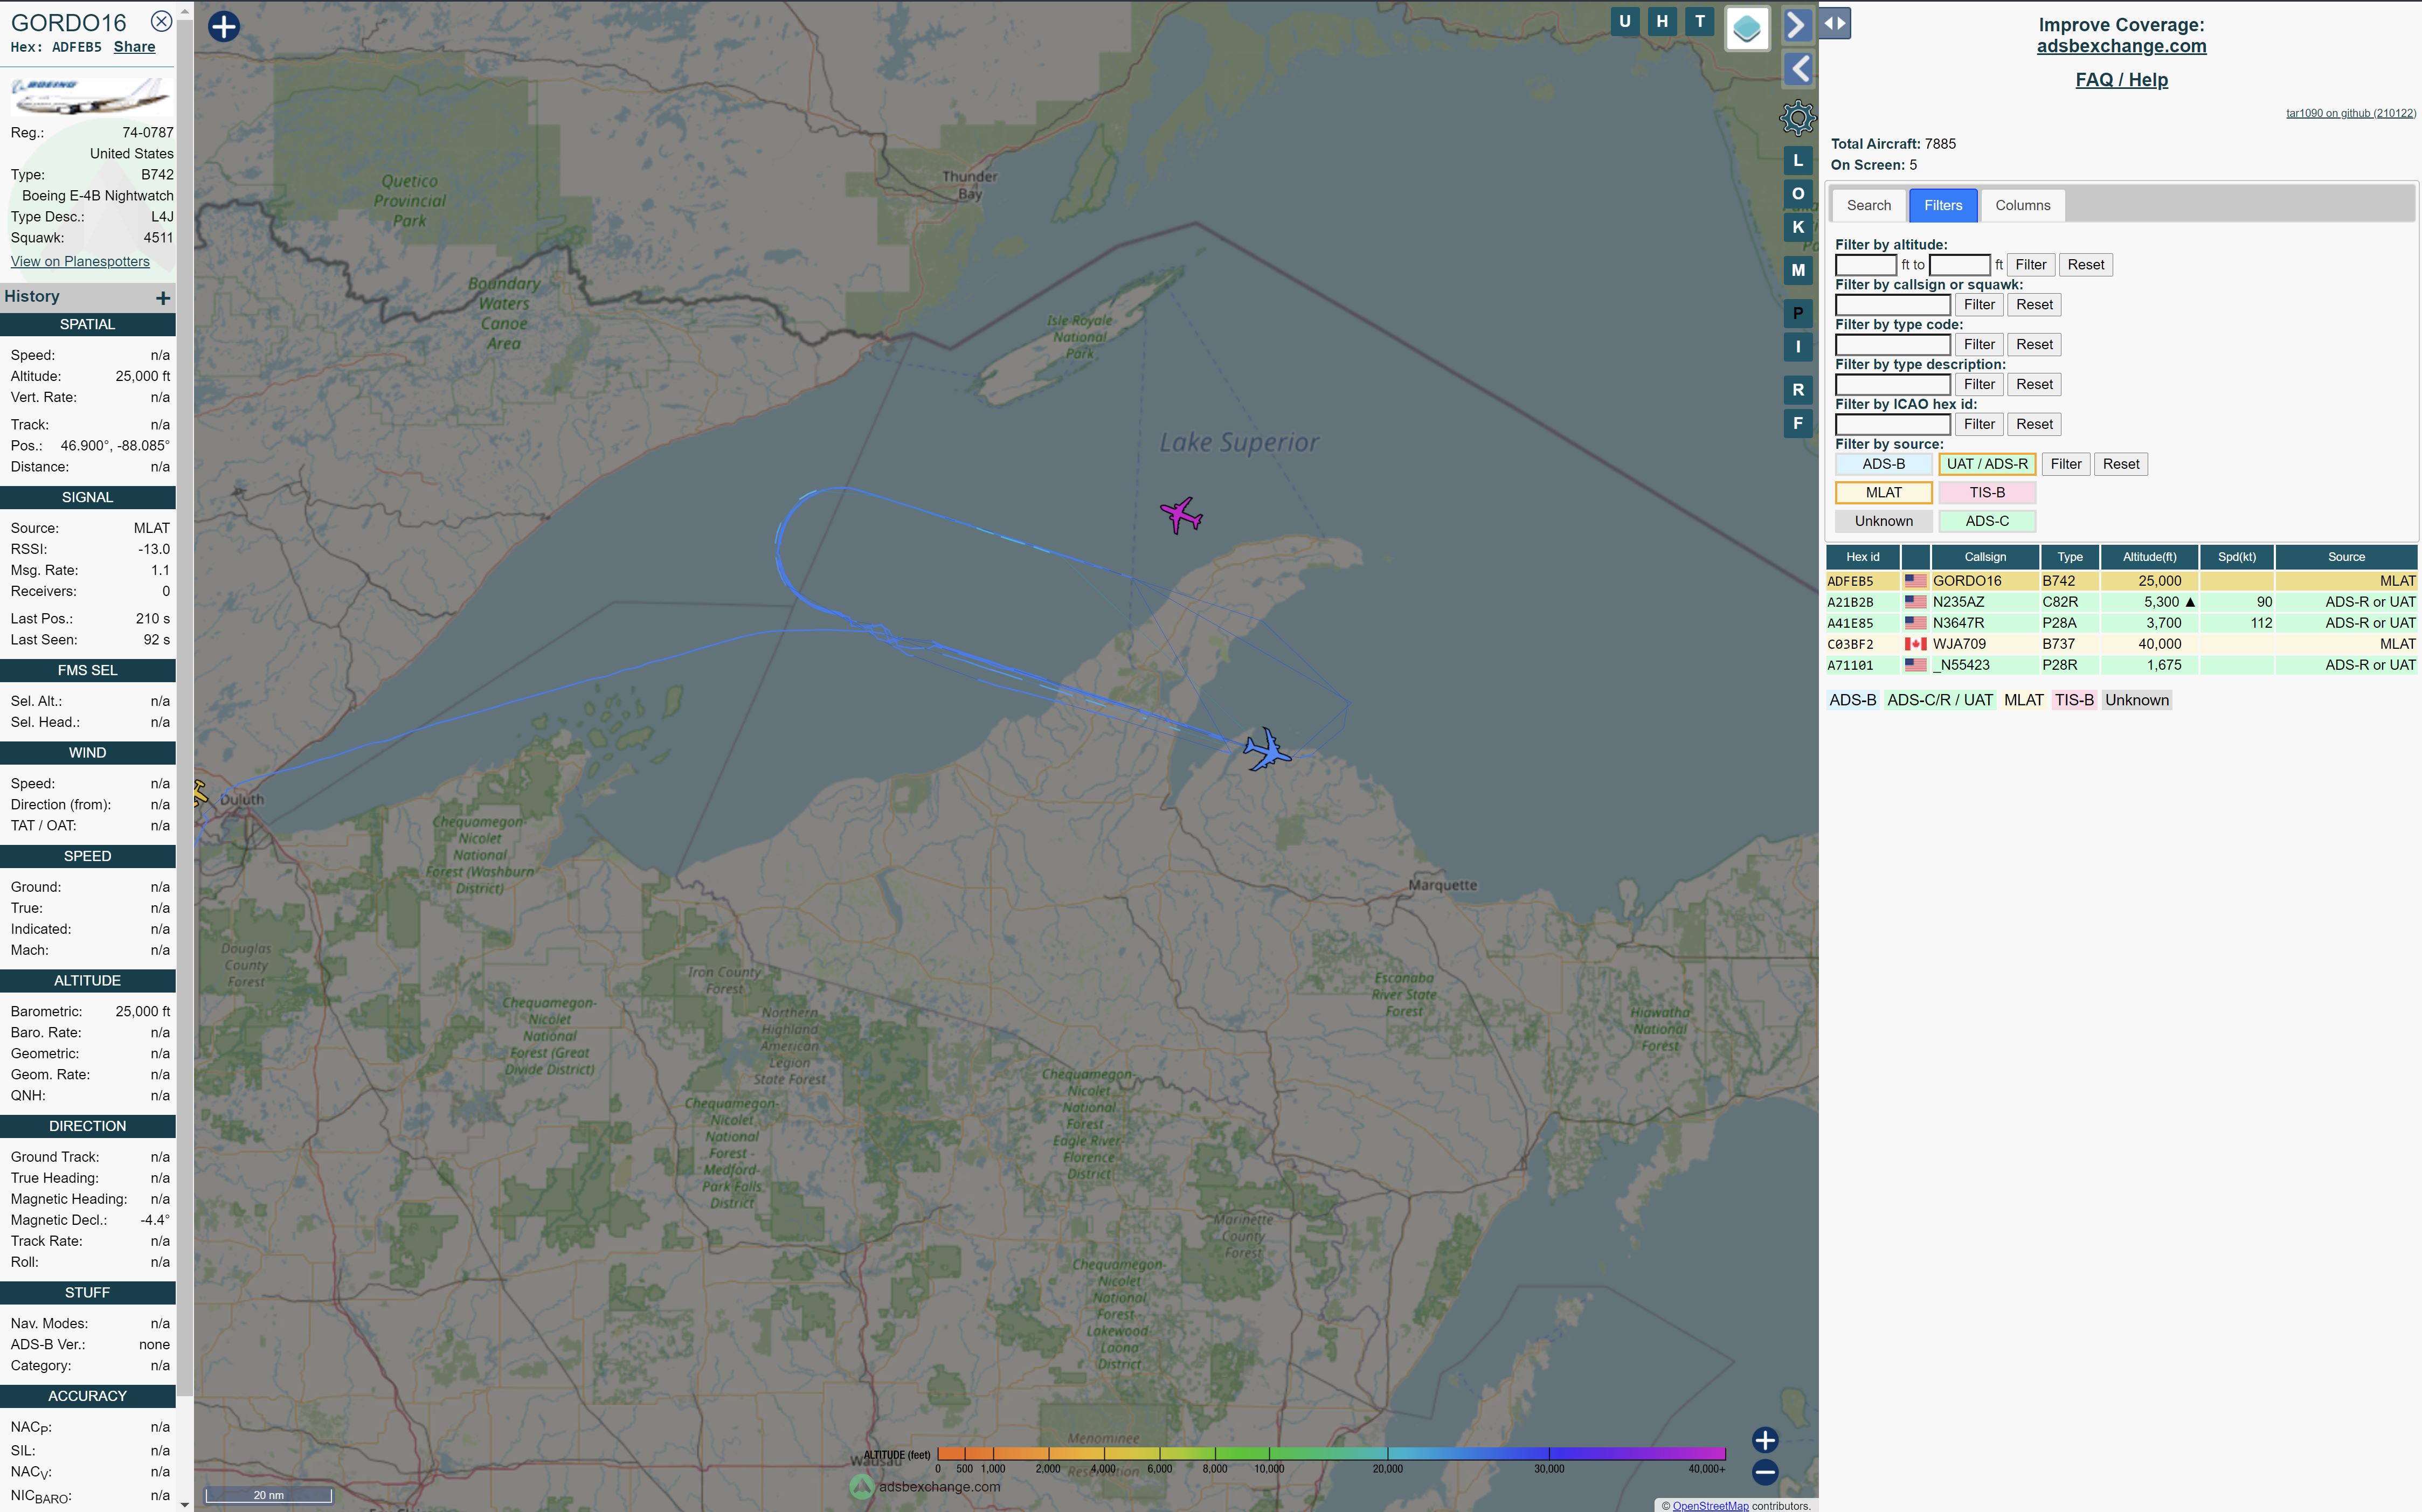Select the WJA709 aircraft row

[x=2121, y=644]
